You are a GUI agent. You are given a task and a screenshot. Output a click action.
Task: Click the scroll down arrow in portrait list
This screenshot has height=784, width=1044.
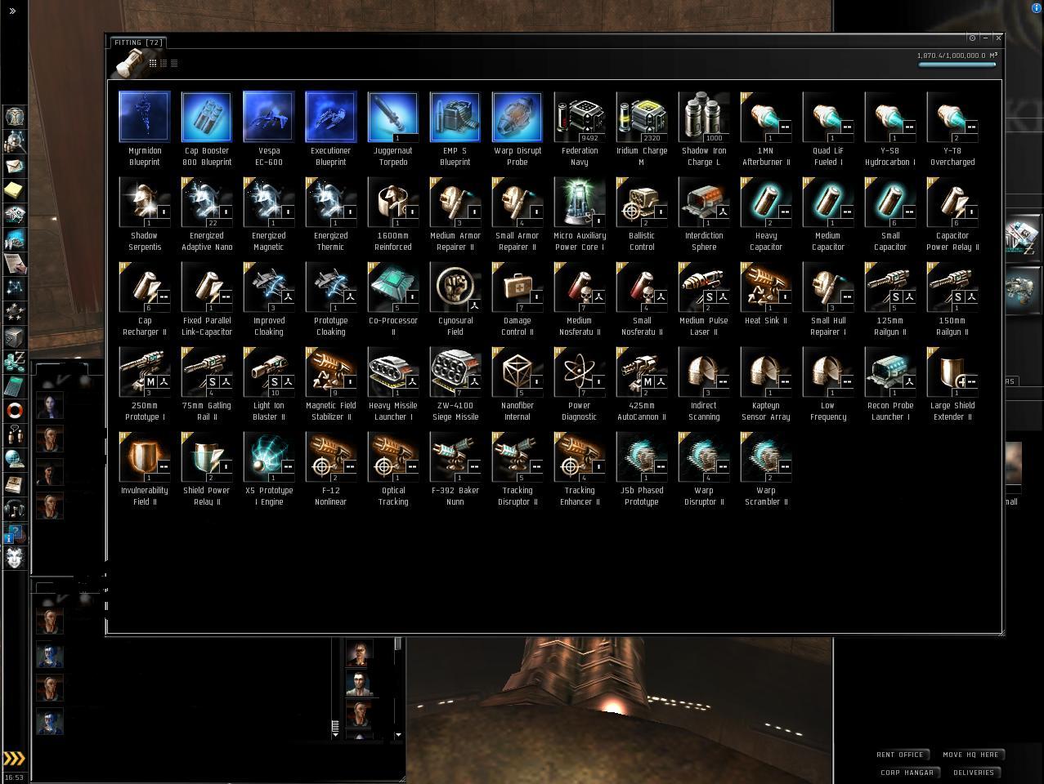coord(398,735)
